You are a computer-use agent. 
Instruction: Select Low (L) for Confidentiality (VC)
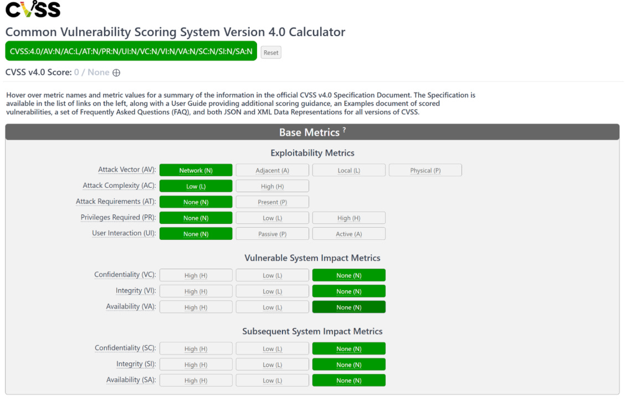tap(272, 275)
